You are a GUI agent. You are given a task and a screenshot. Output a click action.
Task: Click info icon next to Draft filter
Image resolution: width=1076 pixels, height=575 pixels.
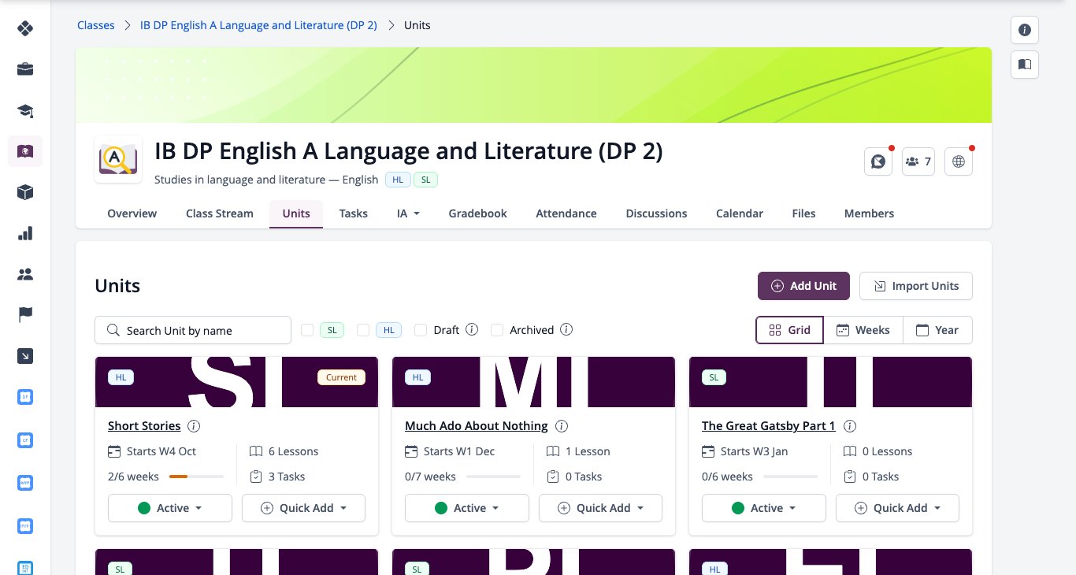coord(472,330)
